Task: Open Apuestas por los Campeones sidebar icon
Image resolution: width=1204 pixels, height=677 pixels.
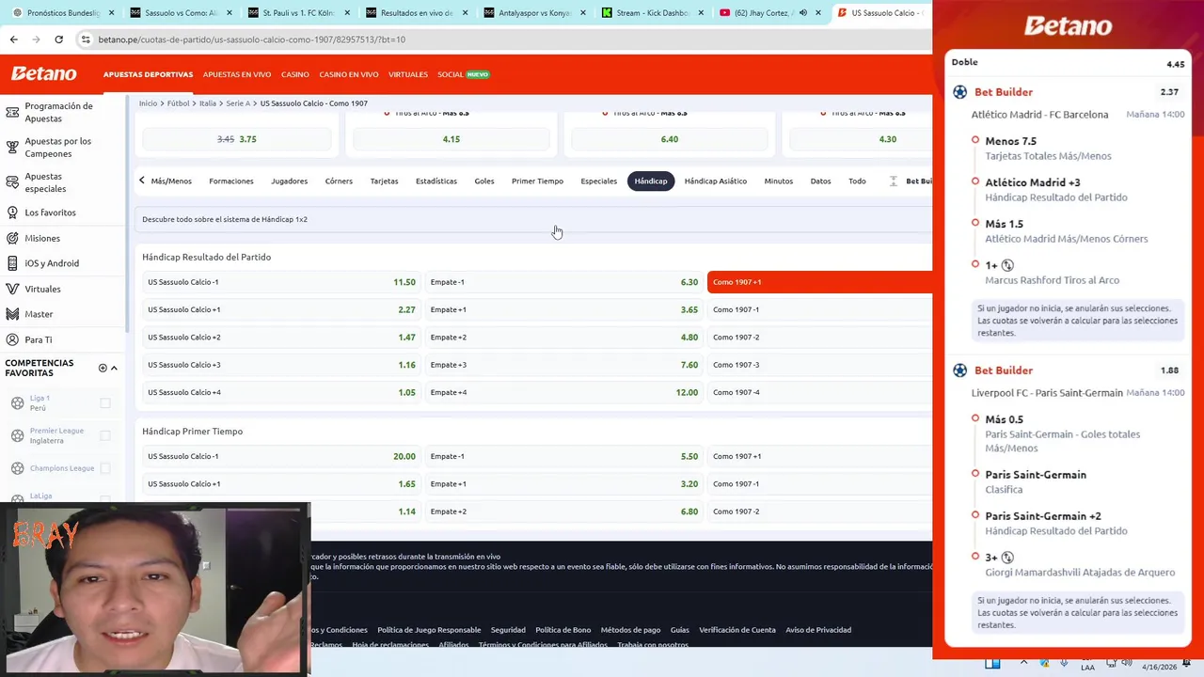Action: [12, 148]
